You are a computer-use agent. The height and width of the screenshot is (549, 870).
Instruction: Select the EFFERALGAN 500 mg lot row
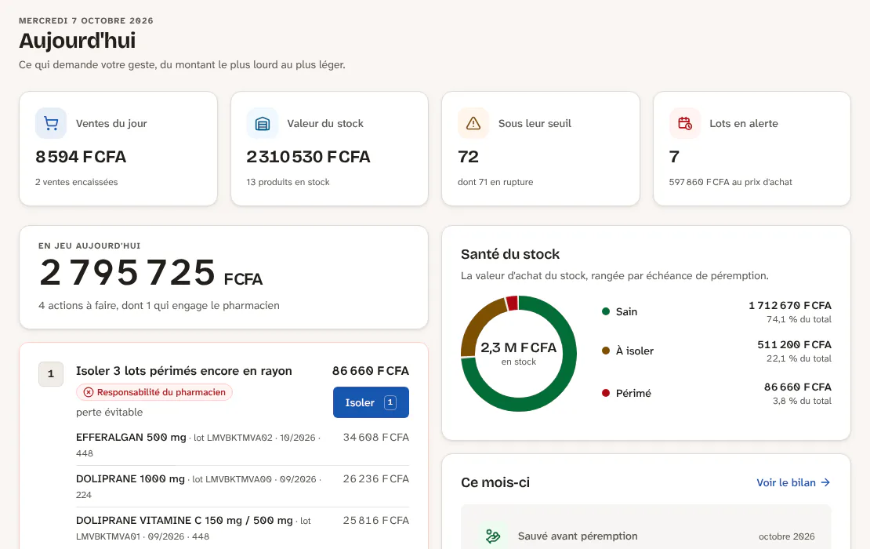(x=242, y=445)
